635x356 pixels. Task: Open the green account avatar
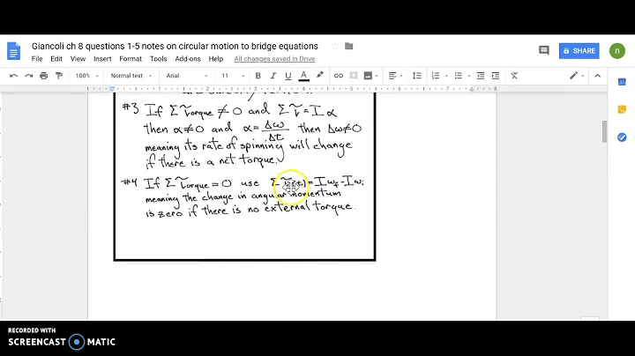coord(617,51)
